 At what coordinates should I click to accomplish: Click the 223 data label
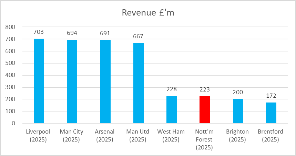[205, 89]
